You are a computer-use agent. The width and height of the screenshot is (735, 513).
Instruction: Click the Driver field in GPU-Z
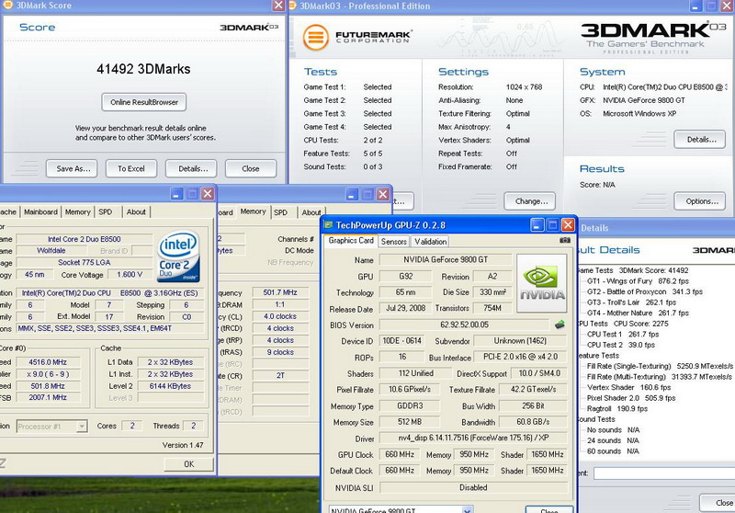pyautogui.click(x=473, y=438)
